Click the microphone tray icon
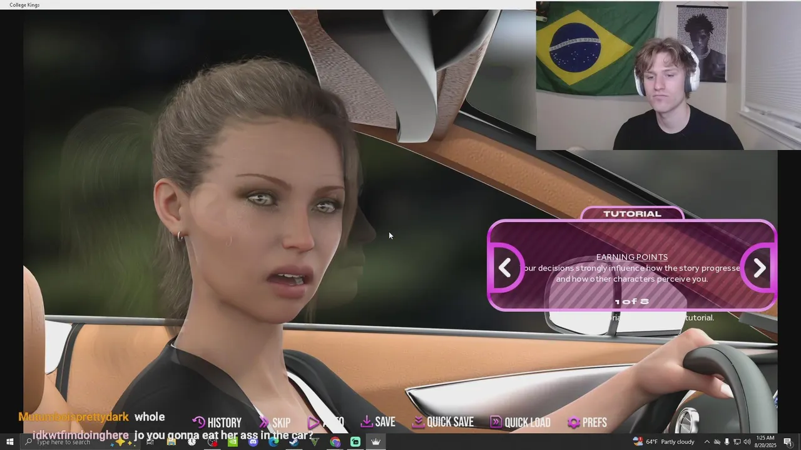801x450 pixels. tap(727, 442)
